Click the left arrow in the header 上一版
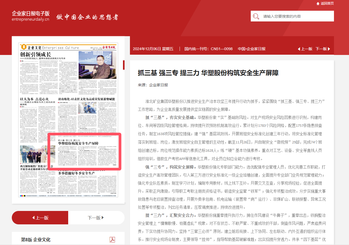This screenshot has width=349, height=245. 299,49
